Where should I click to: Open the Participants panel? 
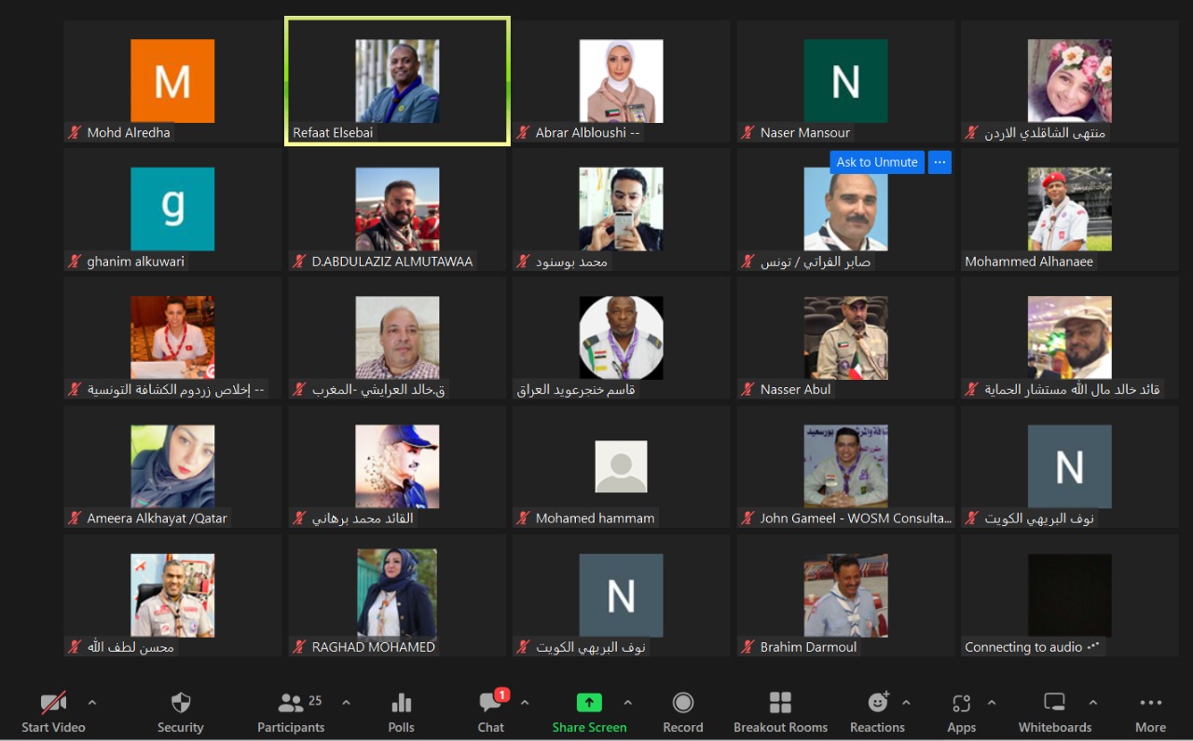click(x=292, y=704)
